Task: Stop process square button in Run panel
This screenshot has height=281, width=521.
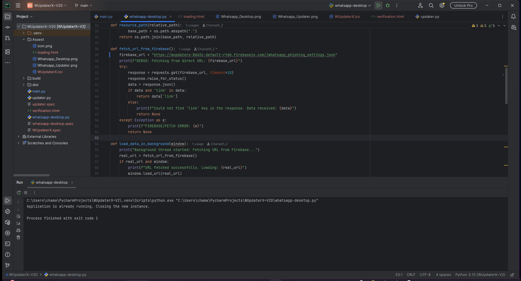Action: click(26, 193)
